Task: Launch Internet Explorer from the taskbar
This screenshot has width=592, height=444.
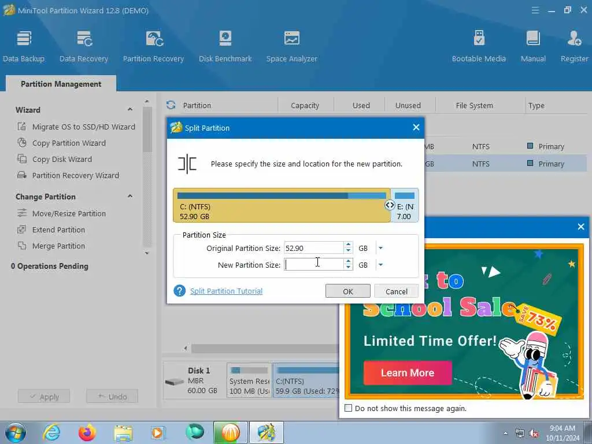Action: tap(51, 432)
